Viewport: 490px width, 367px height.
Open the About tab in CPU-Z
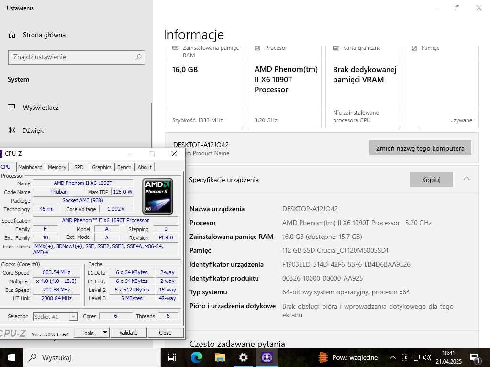tap(145, 167)
